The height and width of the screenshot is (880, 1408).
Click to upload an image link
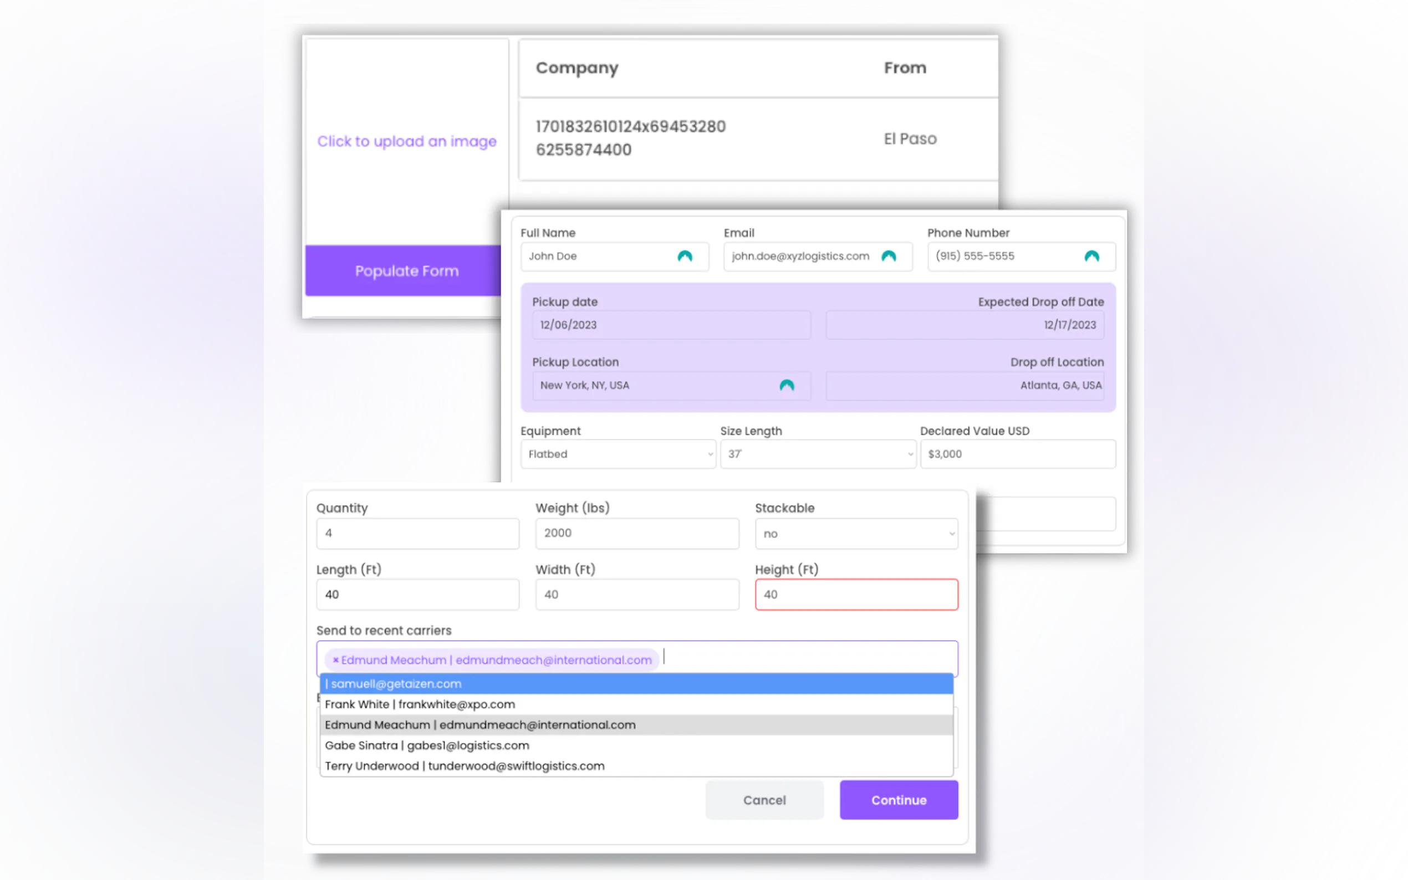click(406, 141)
